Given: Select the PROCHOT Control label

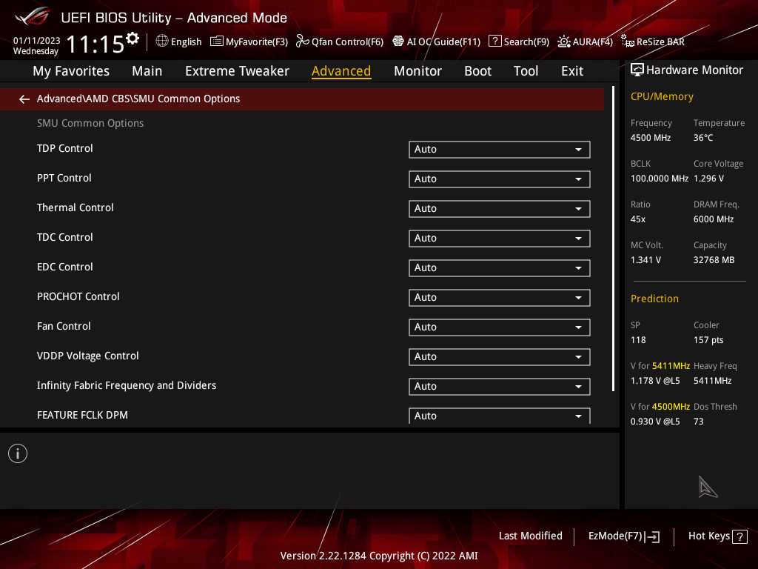Looking at the screenshot, I should (x=78, y=296).
